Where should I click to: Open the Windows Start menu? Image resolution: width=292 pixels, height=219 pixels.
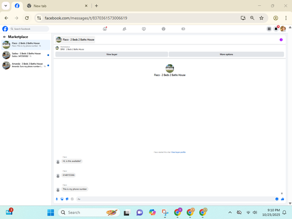click(51, 213)
